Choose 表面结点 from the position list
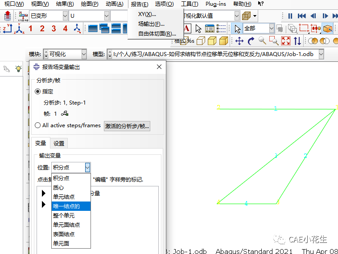Screen dimensions: 338x254 71,234
